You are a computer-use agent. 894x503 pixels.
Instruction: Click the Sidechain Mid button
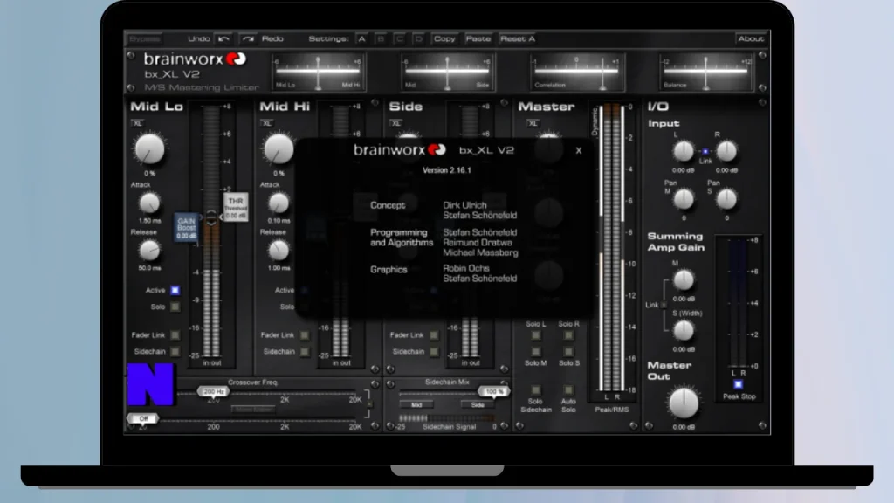[x=416, y=405]
